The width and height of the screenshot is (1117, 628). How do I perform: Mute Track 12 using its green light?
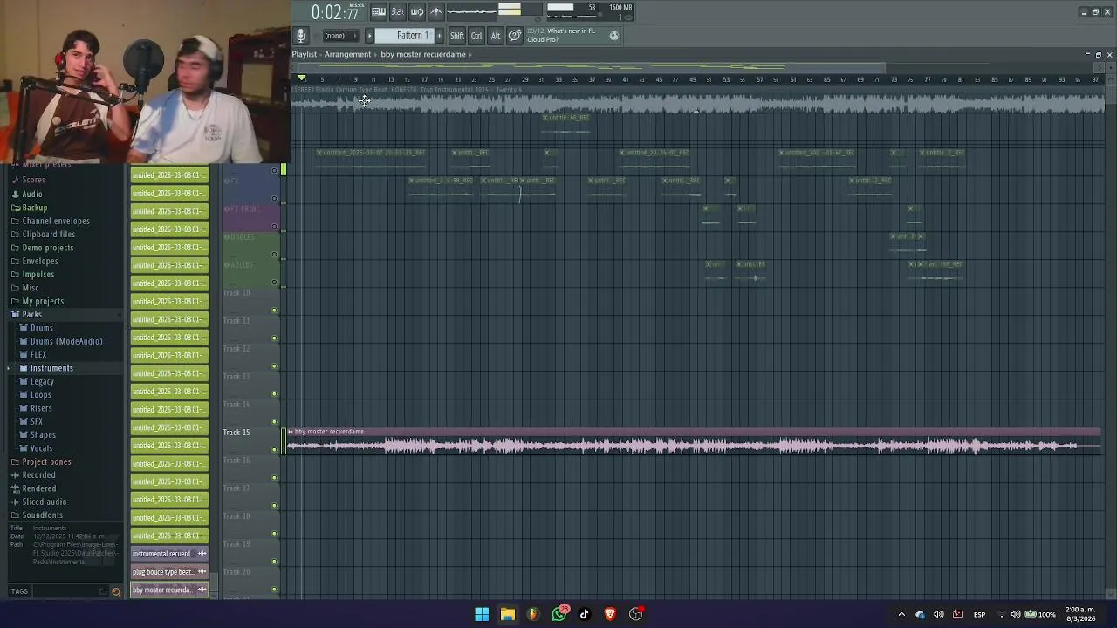(x=274, y=366)
